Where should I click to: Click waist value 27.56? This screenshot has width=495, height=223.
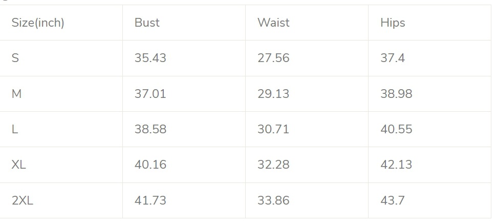tap(273, 58)
